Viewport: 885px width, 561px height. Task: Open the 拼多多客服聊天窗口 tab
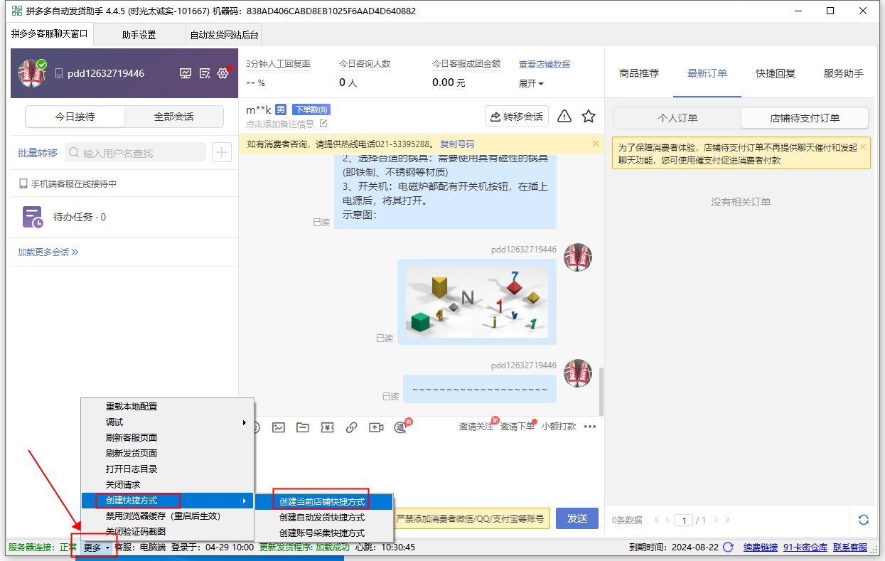coord(50,33)
